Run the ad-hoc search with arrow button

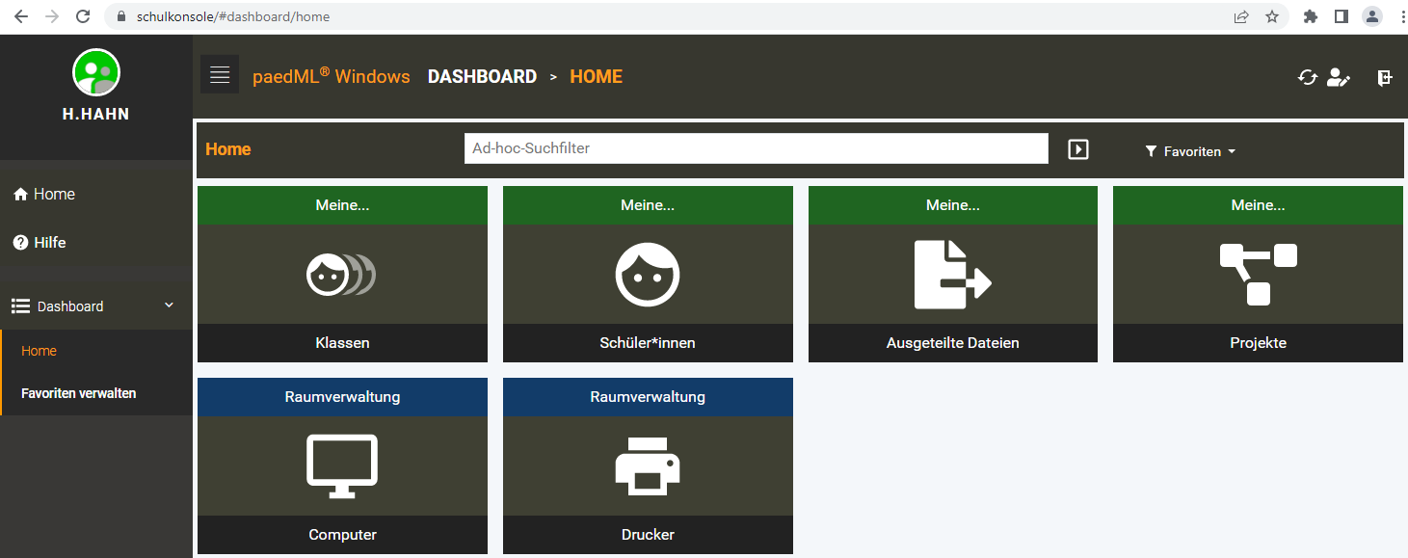pyautogui.click(x=1077, y=148)
